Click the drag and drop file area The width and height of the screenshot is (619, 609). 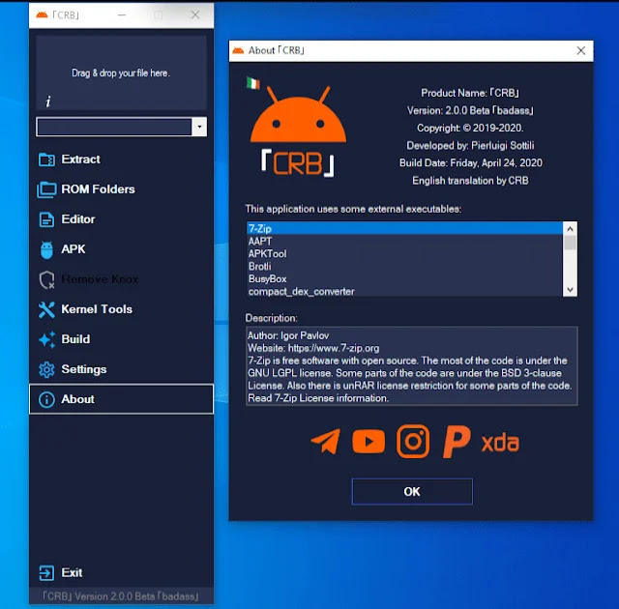(121, 72)
